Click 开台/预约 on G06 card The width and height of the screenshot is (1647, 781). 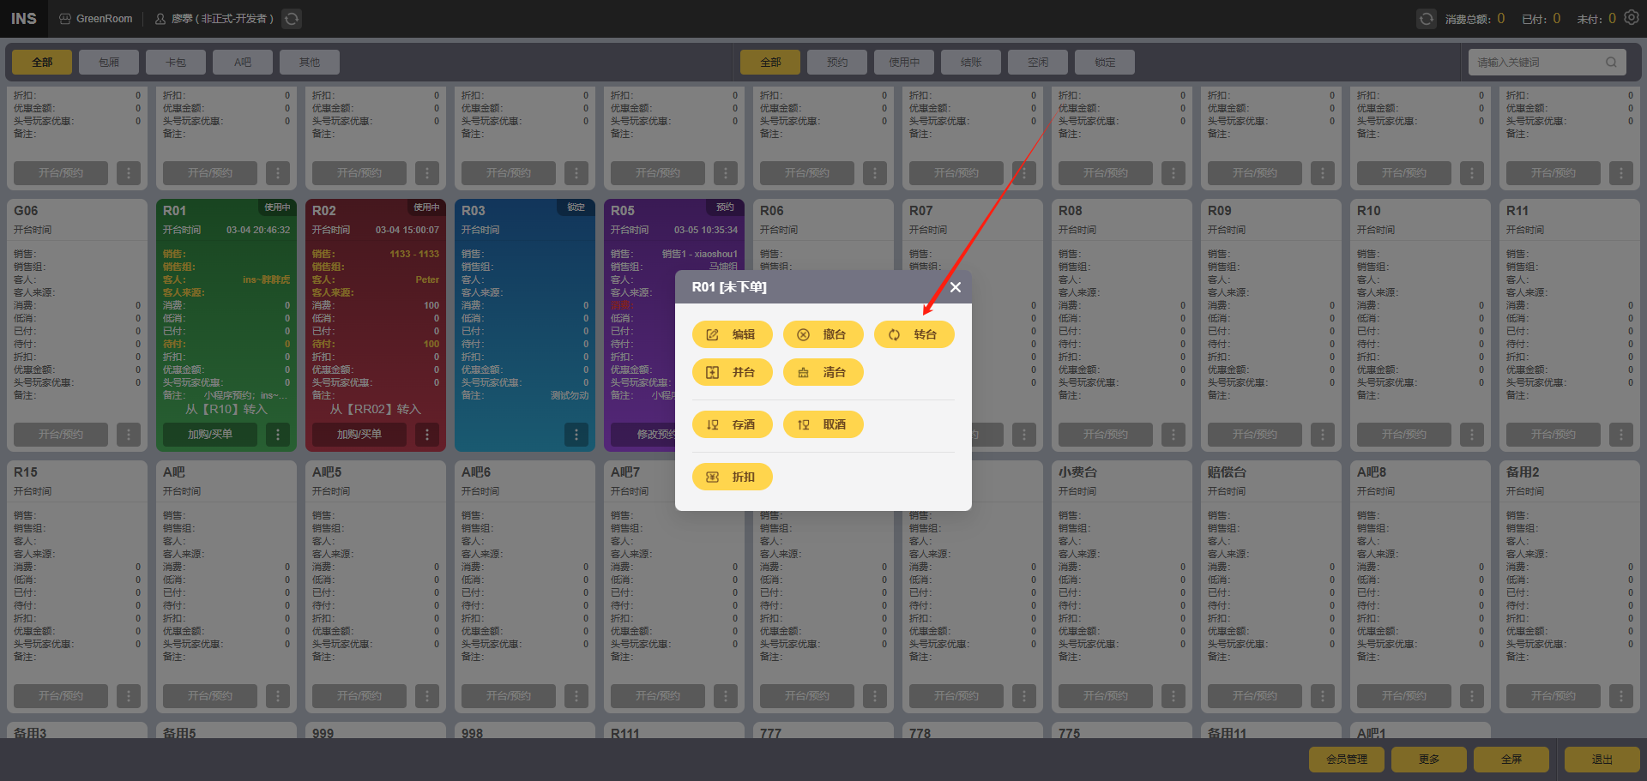click(61, 435)
